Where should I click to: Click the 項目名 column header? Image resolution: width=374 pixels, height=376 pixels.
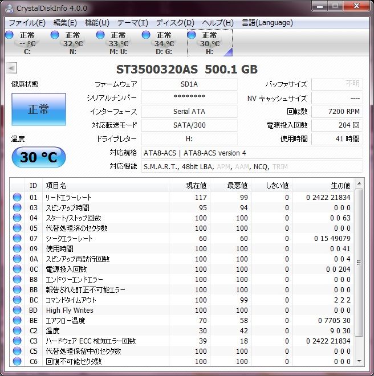pos(105,185)
